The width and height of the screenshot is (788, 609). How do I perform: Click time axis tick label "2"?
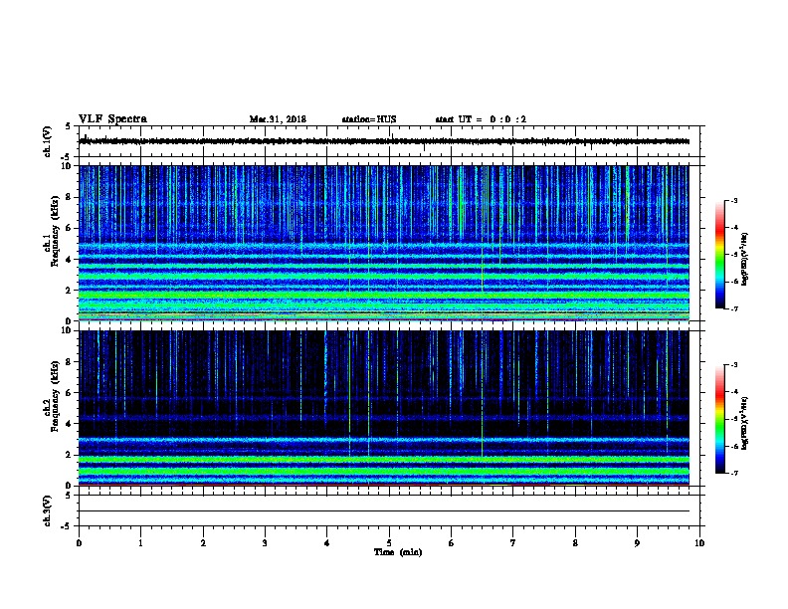203,543
